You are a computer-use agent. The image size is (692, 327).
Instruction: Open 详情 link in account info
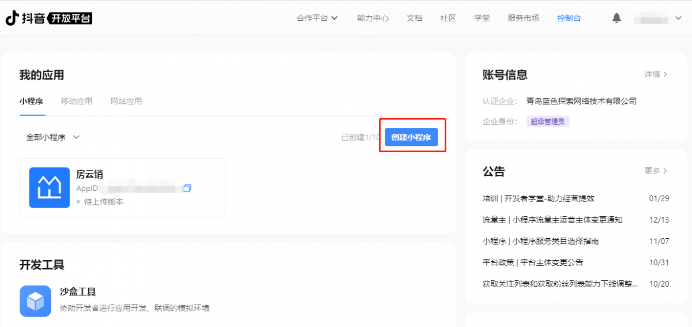pyautogui.click(x=656, y=74)
